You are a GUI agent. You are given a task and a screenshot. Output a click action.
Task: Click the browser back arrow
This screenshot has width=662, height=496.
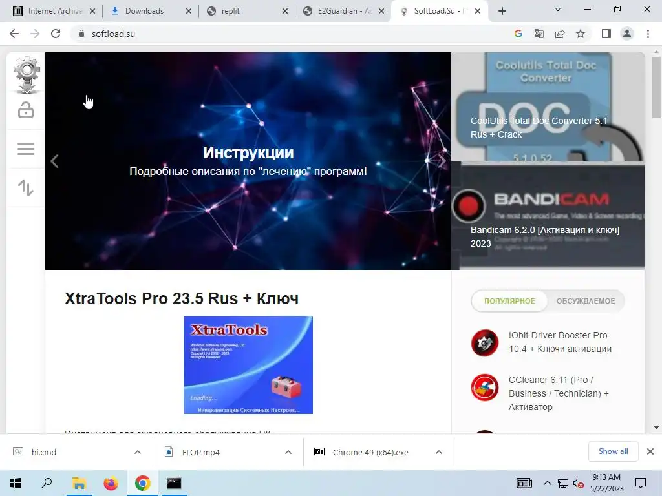point(14,34)
